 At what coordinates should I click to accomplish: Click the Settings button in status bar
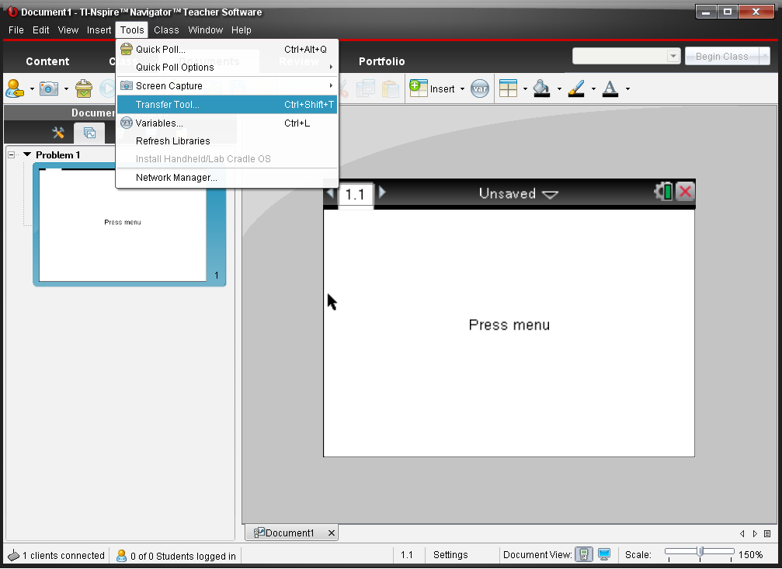450,555
